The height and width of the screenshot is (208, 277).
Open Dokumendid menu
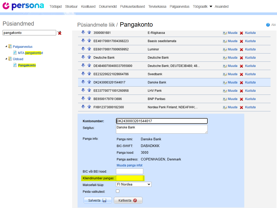tap(108, 6)
